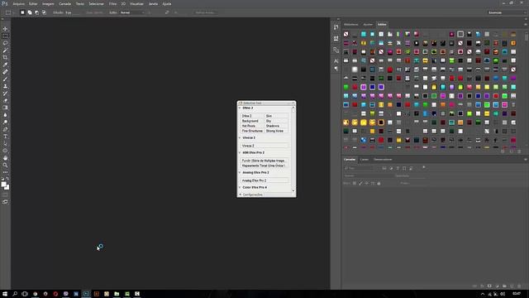This screenshot has height=298, width=529.
Task: Open the Editar menu
Action: [33, 3]
